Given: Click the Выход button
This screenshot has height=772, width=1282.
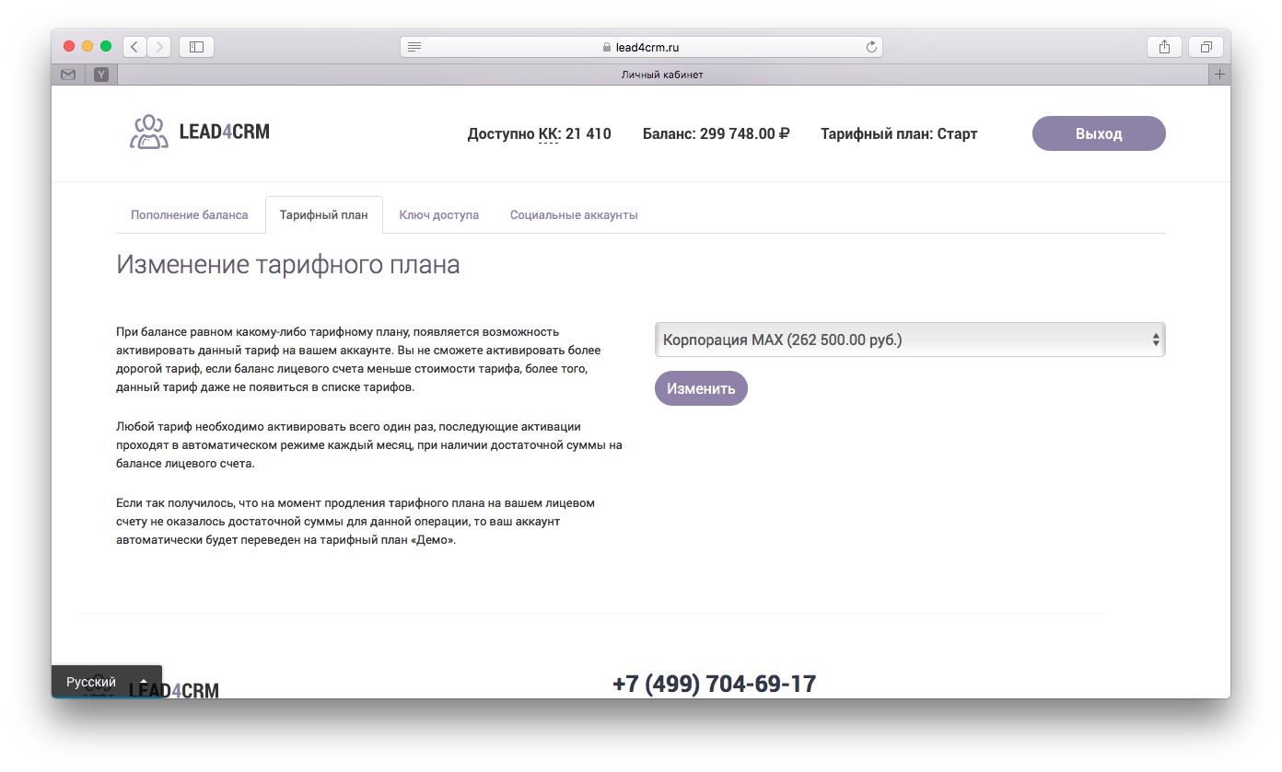Looking at the screenshot, I should point(1099,133).
